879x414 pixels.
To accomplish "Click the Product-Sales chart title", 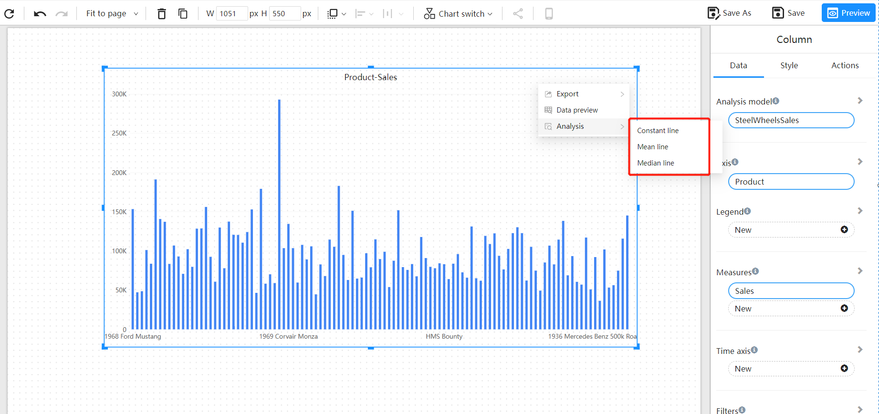I will [371, 77].
